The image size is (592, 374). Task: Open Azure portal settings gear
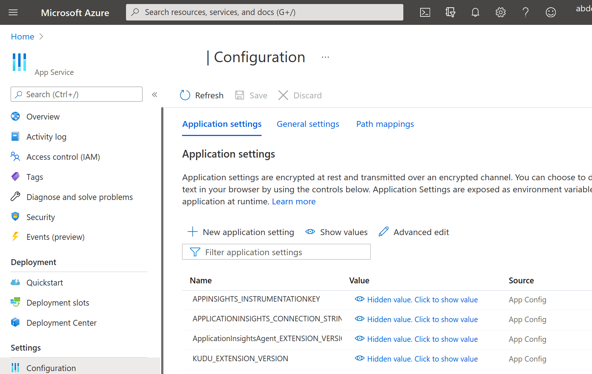500,12
